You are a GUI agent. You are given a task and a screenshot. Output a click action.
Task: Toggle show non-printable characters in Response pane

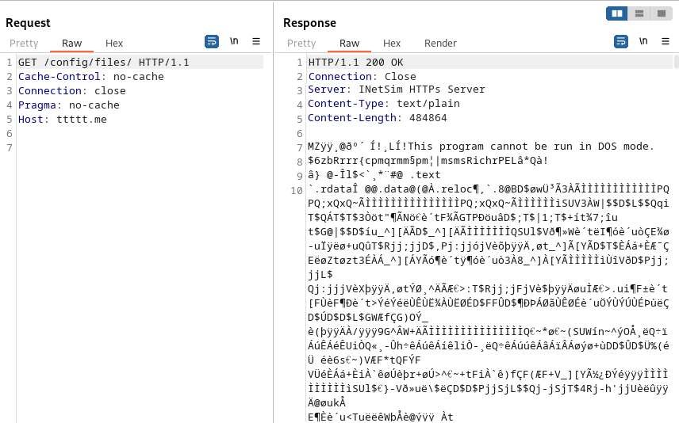[643, 41]
